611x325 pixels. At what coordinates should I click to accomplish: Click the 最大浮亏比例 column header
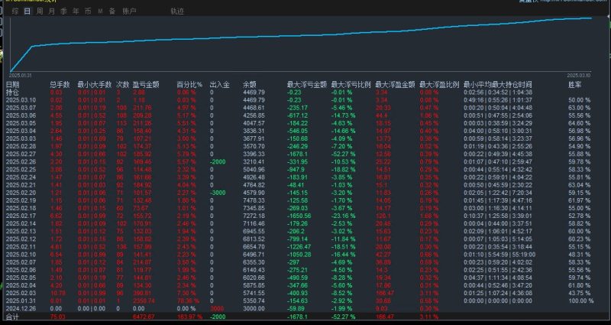349,84
